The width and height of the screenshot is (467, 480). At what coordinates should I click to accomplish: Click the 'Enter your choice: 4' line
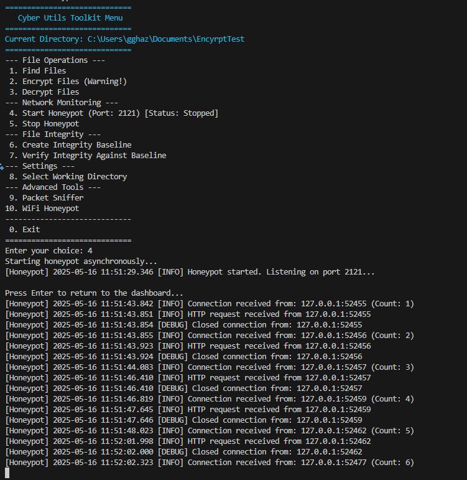[x=49, y=251]
